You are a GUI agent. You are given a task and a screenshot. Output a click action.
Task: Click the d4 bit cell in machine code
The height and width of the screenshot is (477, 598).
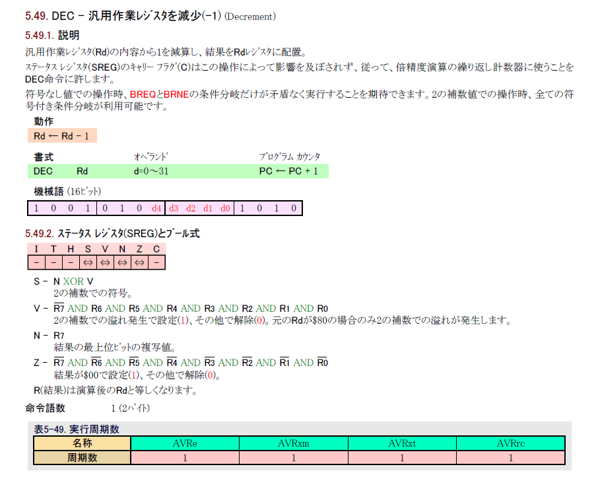click(156, 208)
